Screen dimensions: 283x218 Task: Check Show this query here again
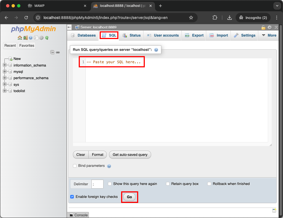[x=110, y=184]
